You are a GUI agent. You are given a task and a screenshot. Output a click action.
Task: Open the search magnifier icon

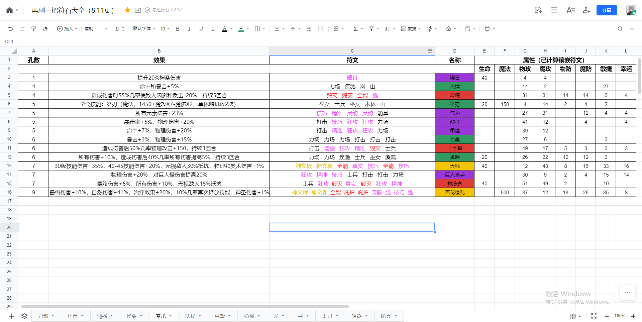point(620,29)
